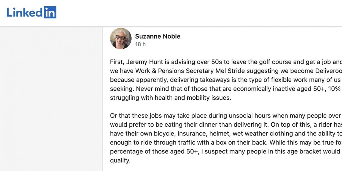Viewport: 342px width, 171px height.
Task: Click the word "qualify." ending the post
Action: coord(120,161)
